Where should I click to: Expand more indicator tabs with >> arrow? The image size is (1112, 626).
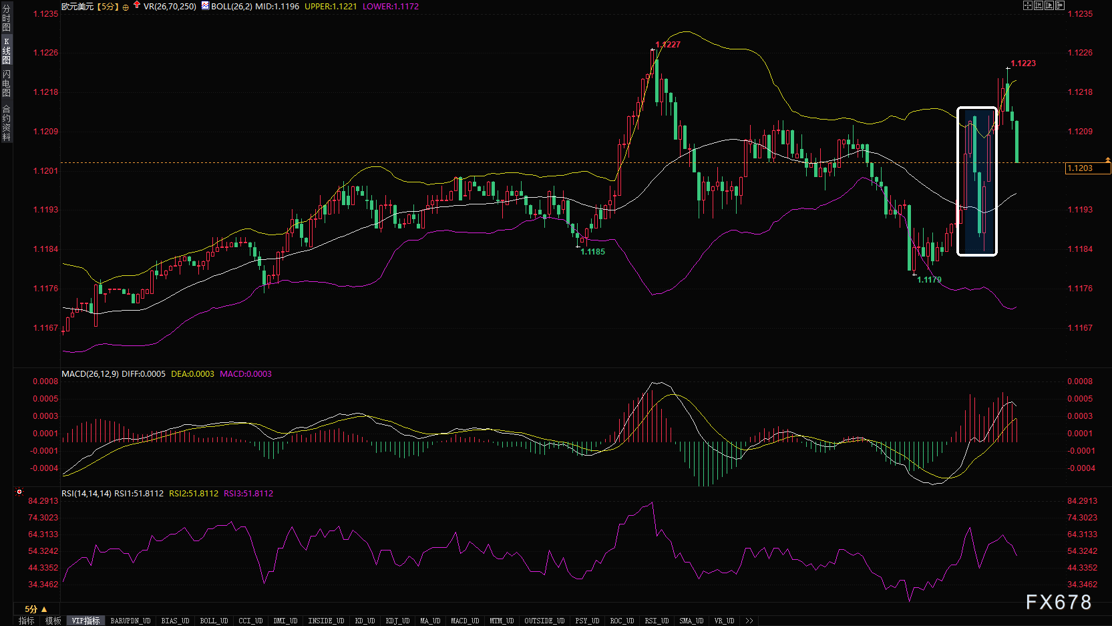click(x=749, y=621)
